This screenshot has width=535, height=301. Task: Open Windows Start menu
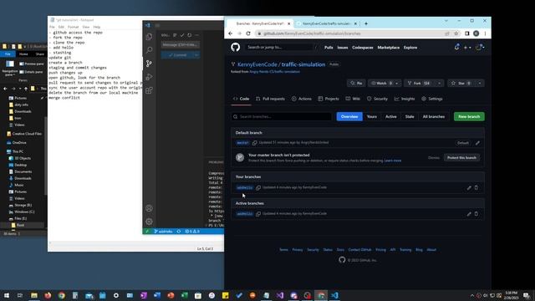point(7,295)
